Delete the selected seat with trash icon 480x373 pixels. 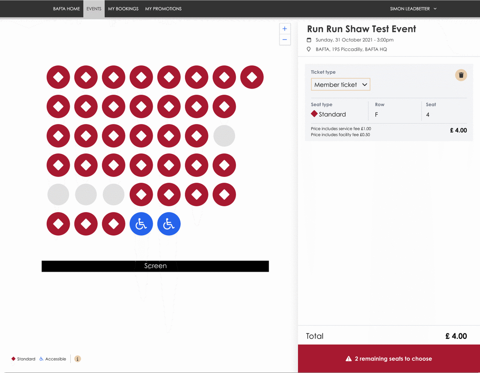click(x=461, y=75)
